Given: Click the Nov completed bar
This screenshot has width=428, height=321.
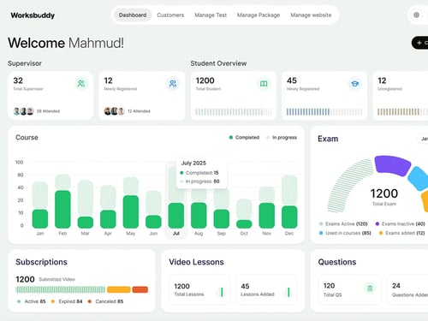Looking at the screenshot, I should [x=267, y=216].
